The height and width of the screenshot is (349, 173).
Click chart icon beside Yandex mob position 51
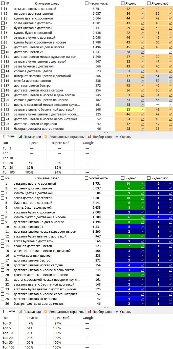click(170, 76)
